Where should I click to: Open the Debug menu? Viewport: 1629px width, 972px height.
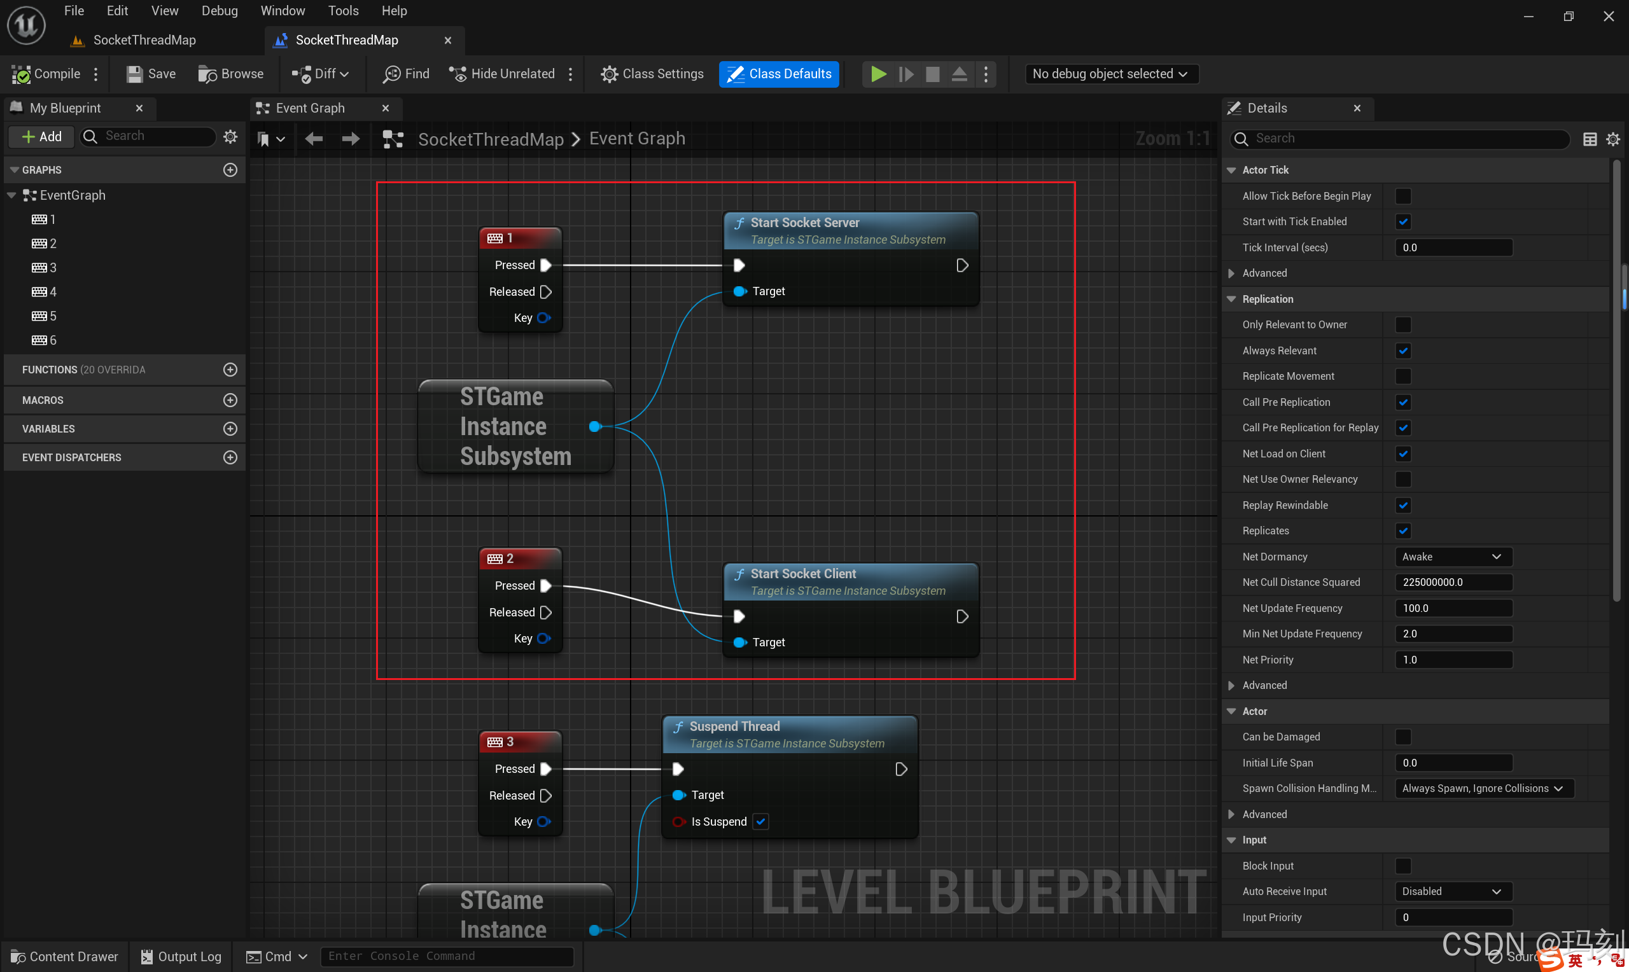point(220,10)
